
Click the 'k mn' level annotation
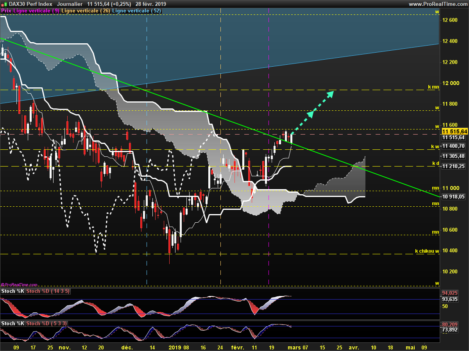(433, 87)
